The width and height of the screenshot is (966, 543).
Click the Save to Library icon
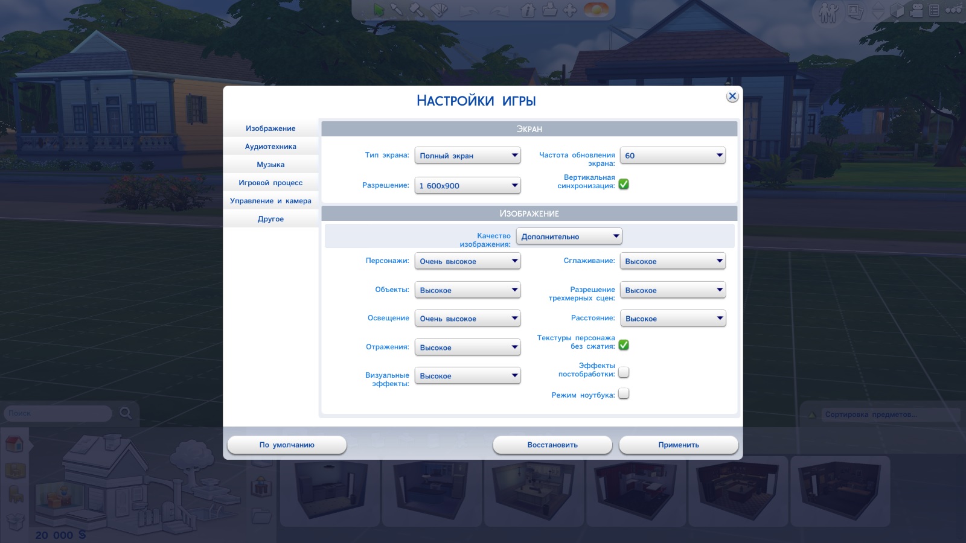point(549,10)
